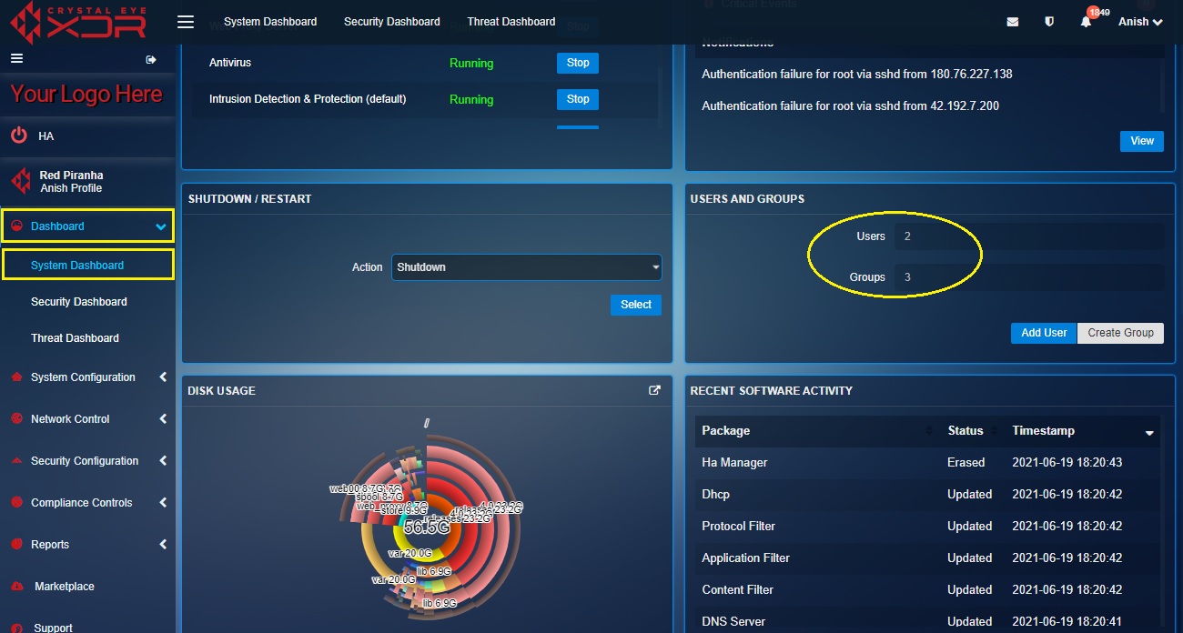Screen dimensions: 1183x633
Task: Select Security Dashboard in sidebar
Action: coord(79,302)
